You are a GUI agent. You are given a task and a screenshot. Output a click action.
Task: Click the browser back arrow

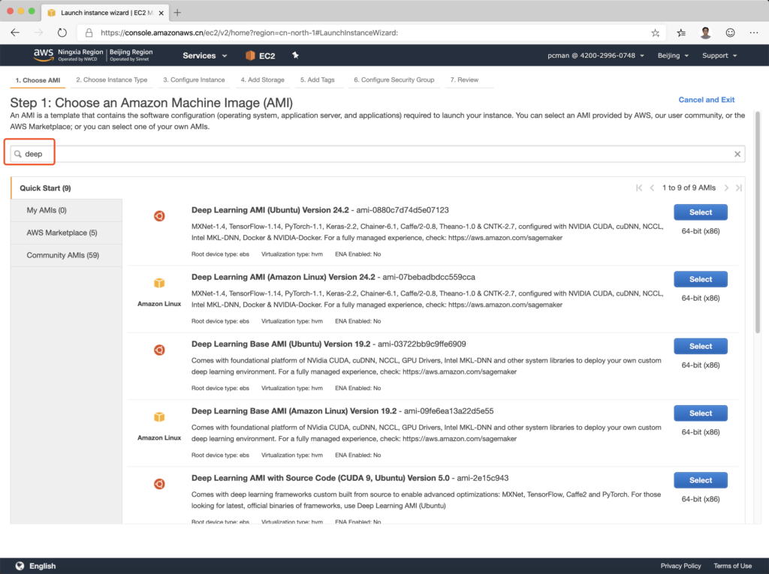(x=15, y=33)
